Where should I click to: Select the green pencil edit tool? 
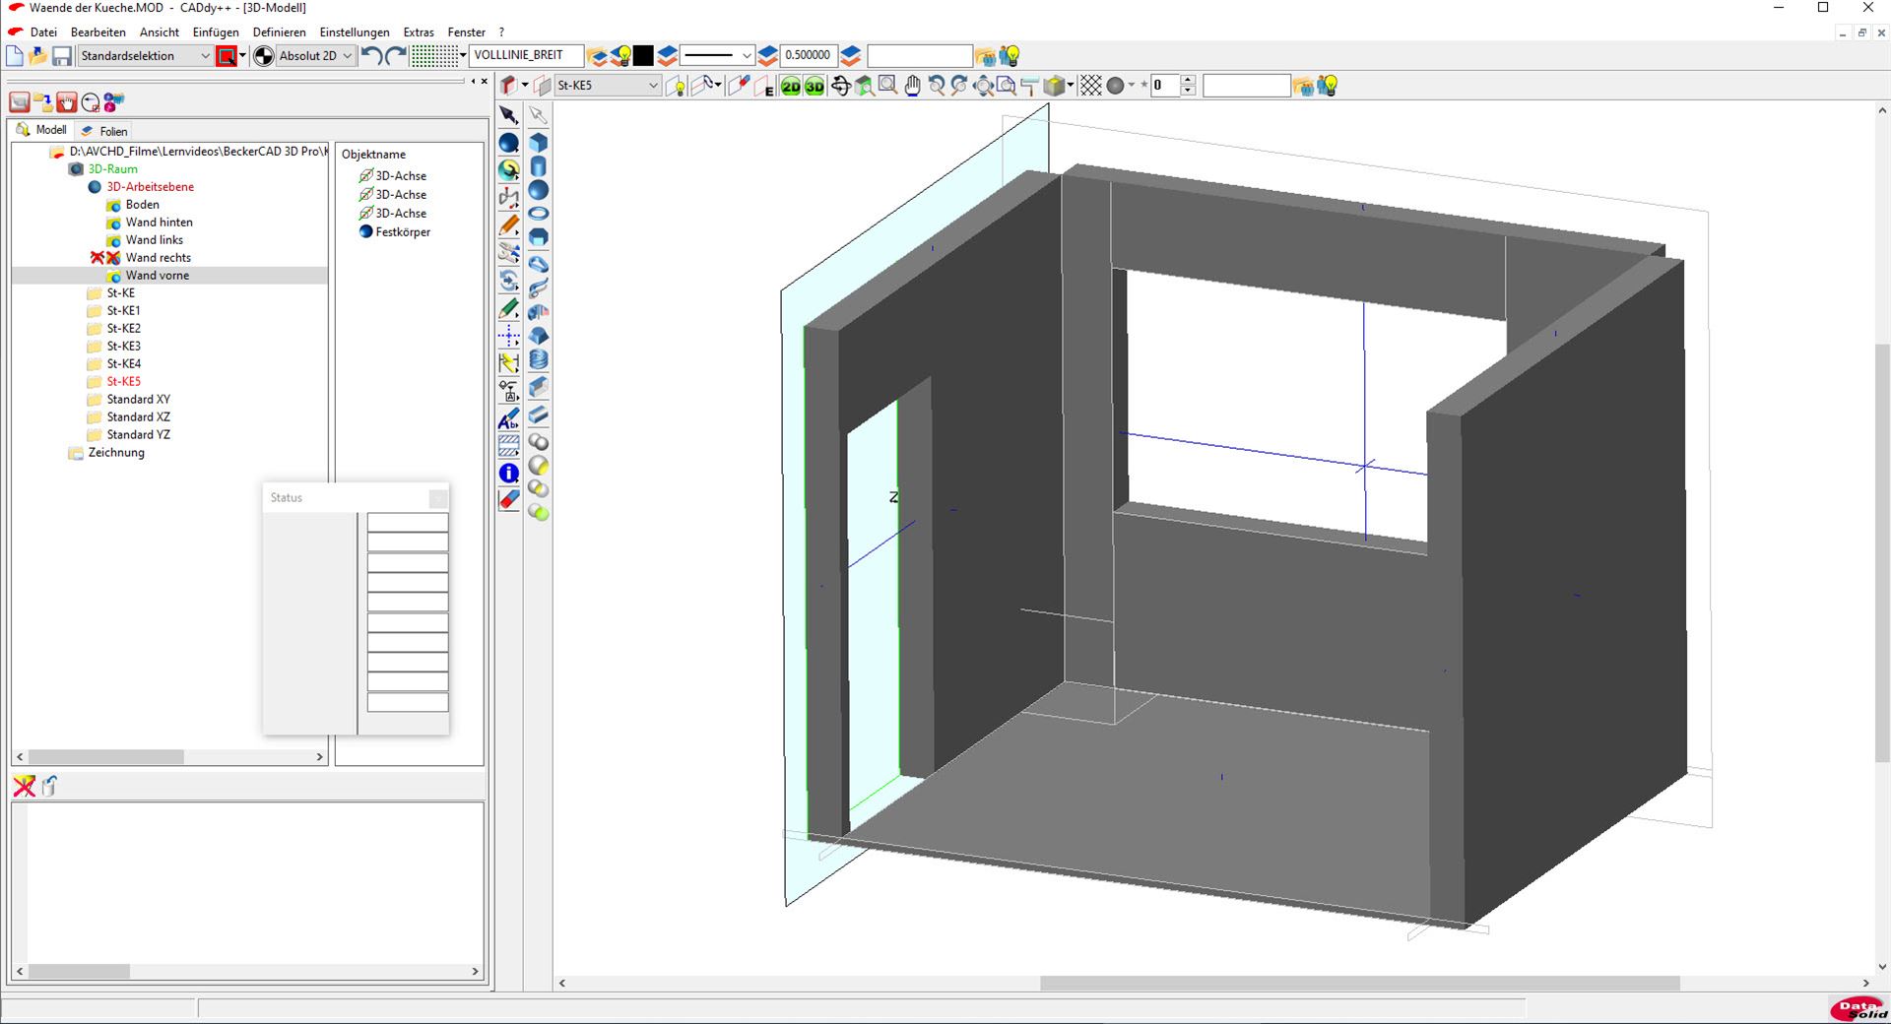coord(508,308)
